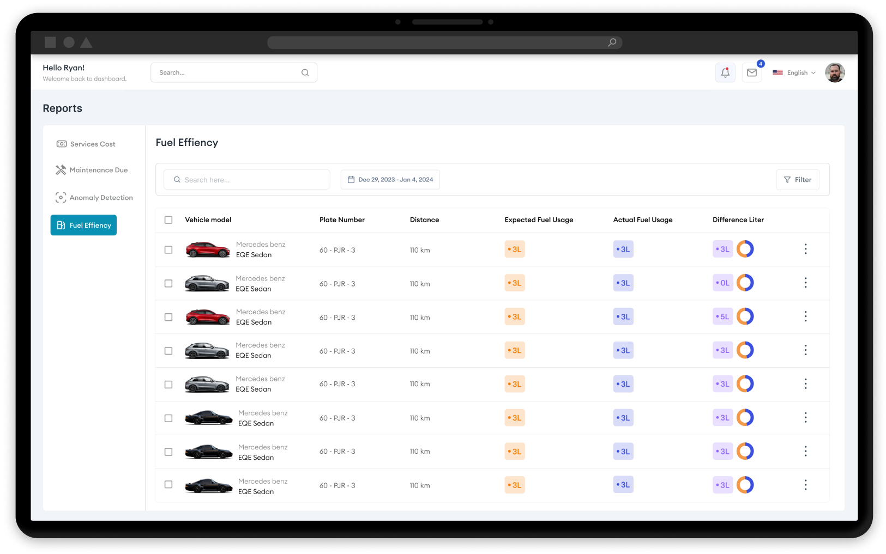
Task: Focus the 'Search here...' table search field
Action: pyautogui.click(x=247, y=180)
